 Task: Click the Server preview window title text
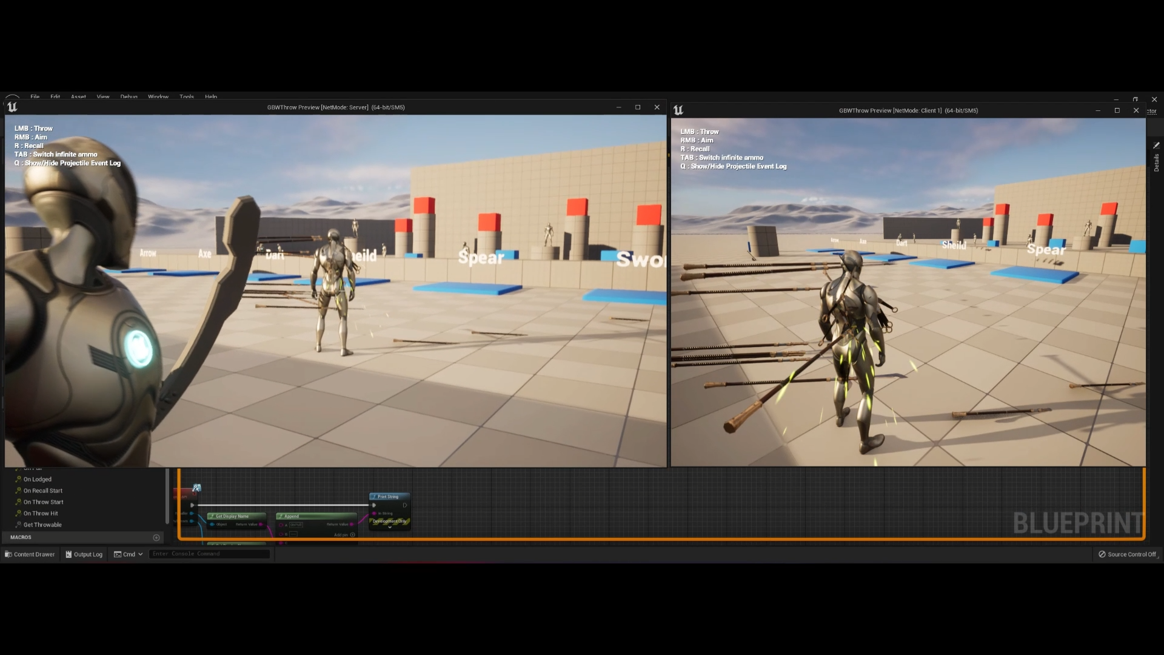pos(336,107)
